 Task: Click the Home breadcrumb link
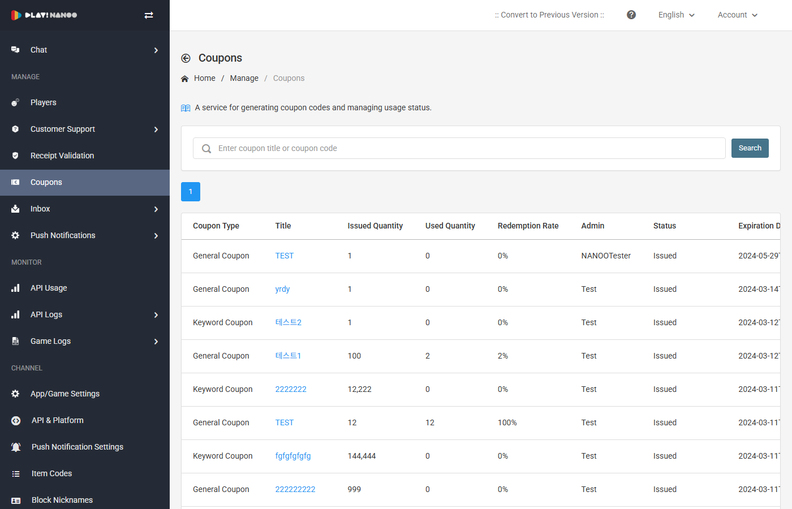205,78
